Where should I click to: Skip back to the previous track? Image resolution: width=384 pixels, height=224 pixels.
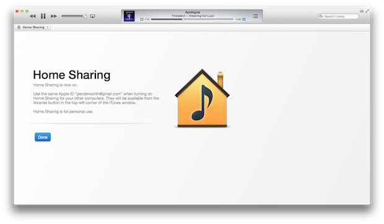click(33, 16)
